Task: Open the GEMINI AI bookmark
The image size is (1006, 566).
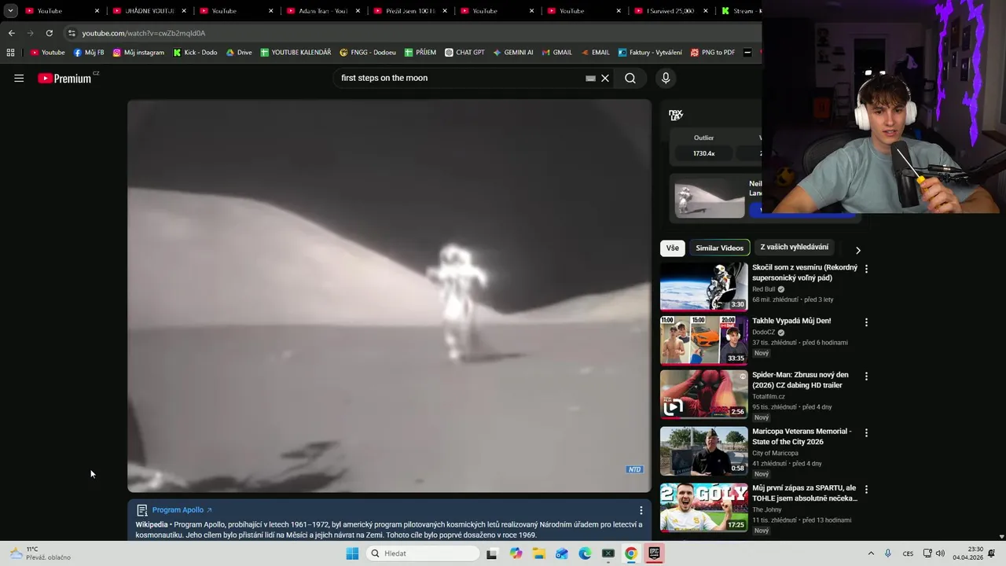Action: tap(513, 53)
